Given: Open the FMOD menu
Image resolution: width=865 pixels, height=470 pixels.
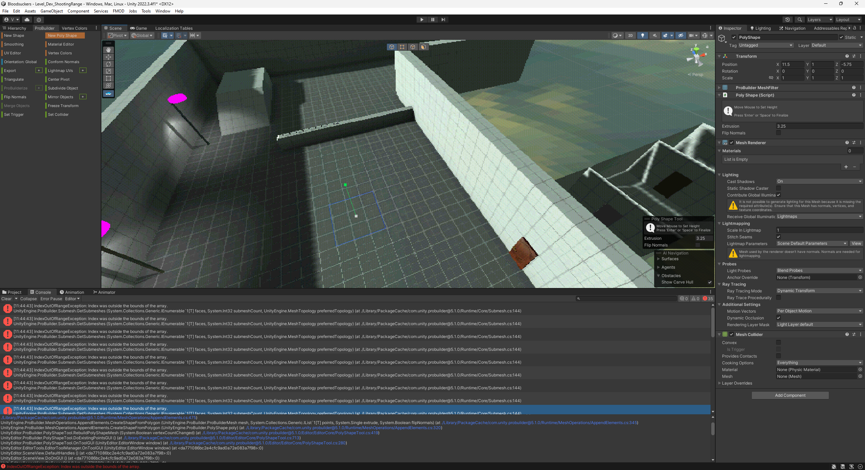Looking at the screenshot, I should click(118, 11).
